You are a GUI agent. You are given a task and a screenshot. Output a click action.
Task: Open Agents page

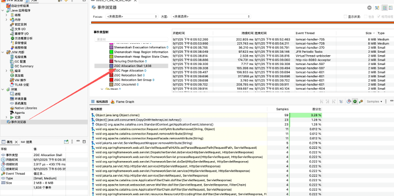[20, 113]
